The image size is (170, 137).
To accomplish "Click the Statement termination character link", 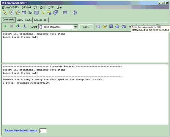I will [x=21, y=130].
